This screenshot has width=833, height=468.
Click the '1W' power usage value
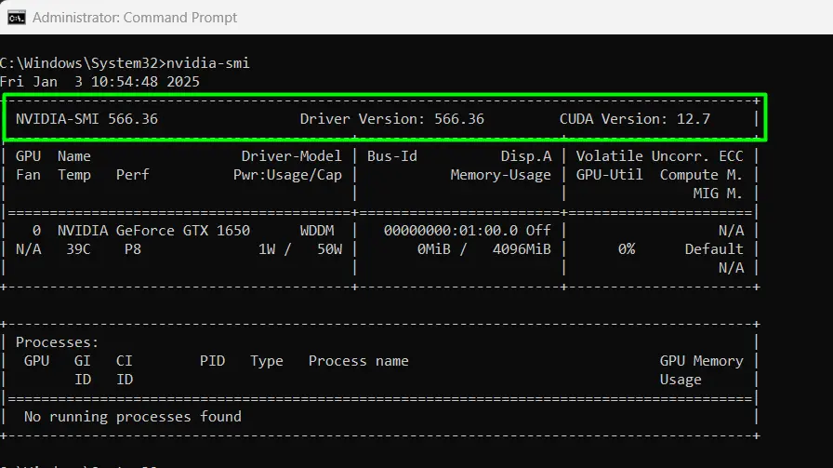coord(267,249)
